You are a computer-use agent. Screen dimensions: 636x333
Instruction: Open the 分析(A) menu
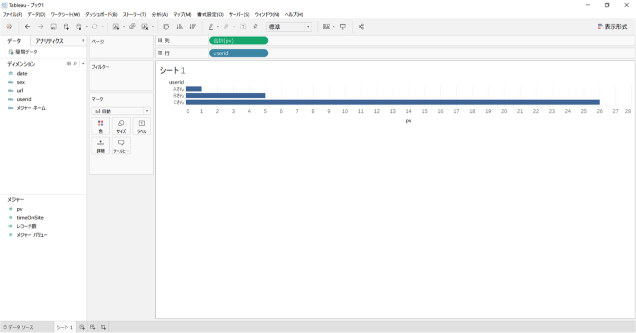[x=159, y=14]
